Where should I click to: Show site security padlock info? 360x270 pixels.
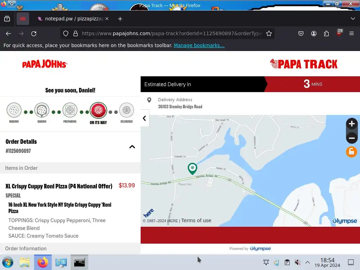[x=76, y=33]
